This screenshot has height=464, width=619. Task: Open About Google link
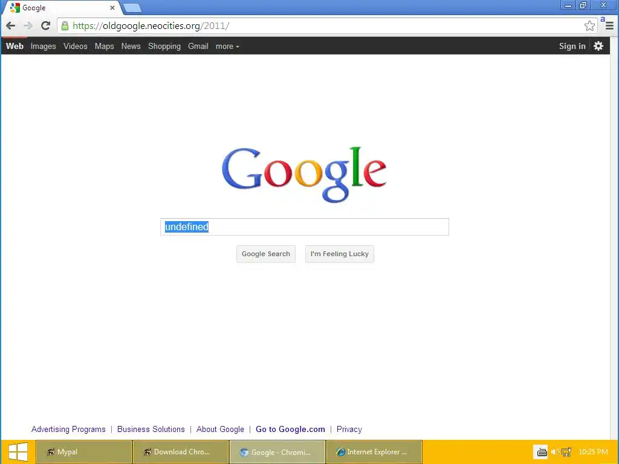click(220, 430)
